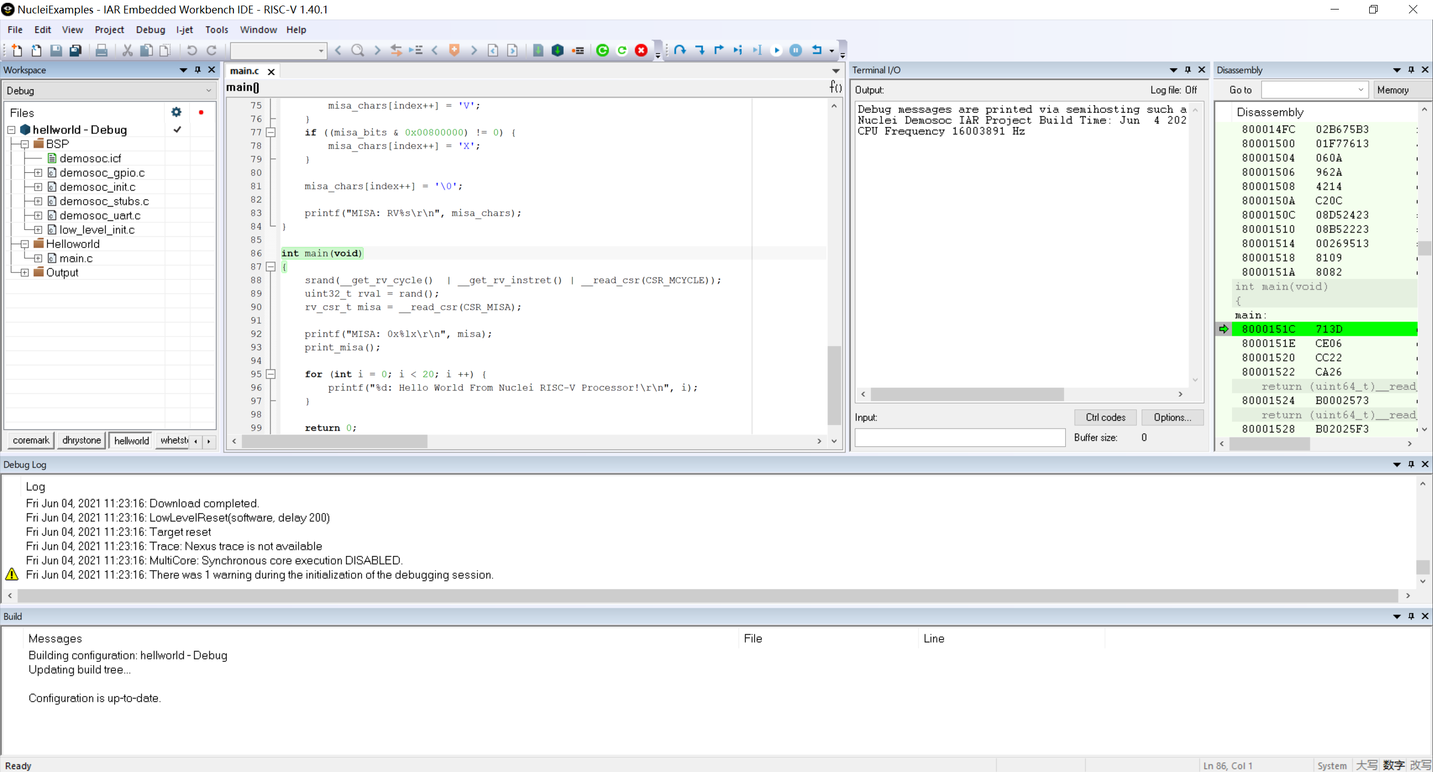Toggle fold marker at line 77
This screenshot has width=1433, height=772.
point(271,133)
